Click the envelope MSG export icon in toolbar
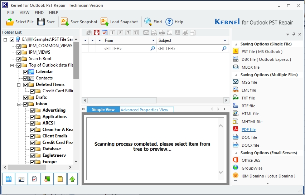This screenshot has width=305, height=195. coord(146,33)
